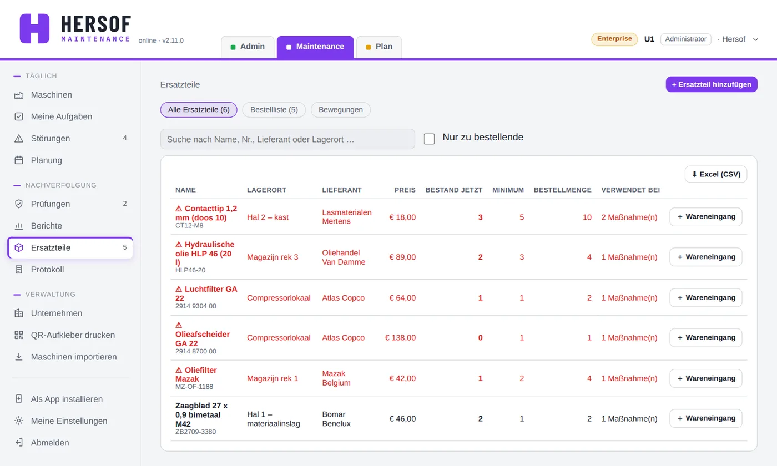The height and width of the screenshot is (466, 777).
Task: Open the Bewegungen filter
Action: point(341,110)
